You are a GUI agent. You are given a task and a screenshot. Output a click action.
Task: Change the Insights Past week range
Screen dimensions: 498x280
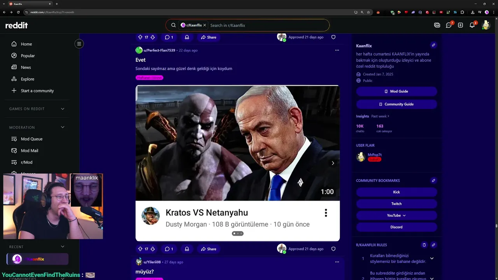pyautogui.click(x=380, y=116)
